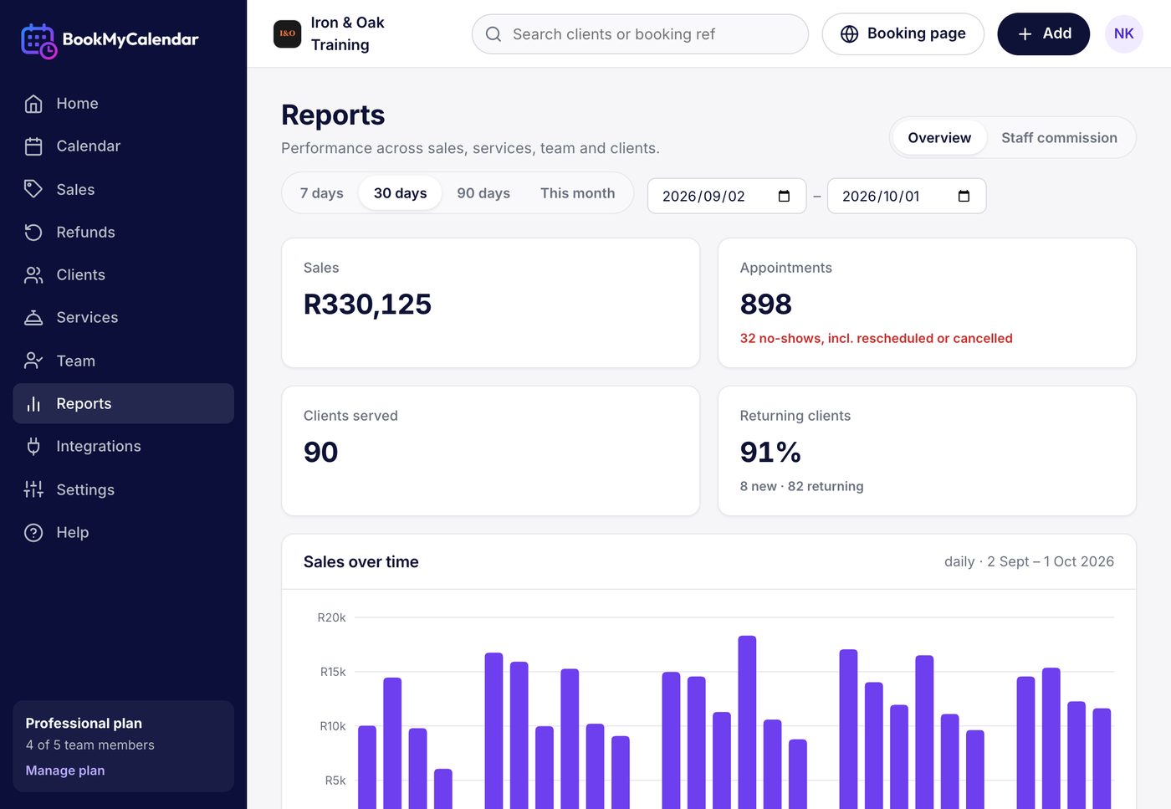Select the 7 days range
This screenshot has width=1171, height=809.
point(322,193)
